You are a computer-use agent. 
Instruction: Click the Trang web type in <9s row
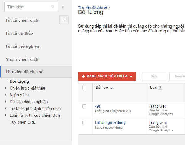click(x=158, y=106)
